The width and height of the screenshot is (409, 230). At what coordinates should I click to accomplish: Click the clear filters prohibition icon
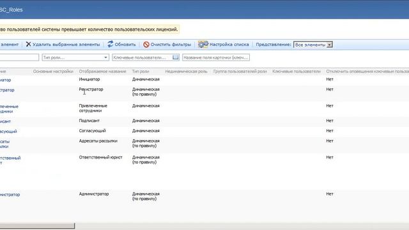[x=146, y=45]
